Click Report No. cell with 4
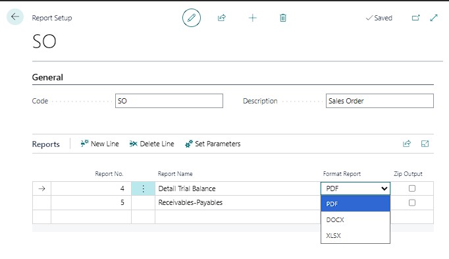This screenshot has width=449, height=259. (91, 188)
